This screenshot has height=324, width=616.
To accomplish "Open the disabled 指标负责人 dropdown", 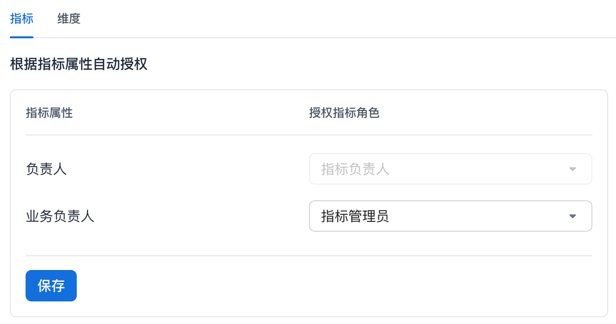I will [450, 169].
